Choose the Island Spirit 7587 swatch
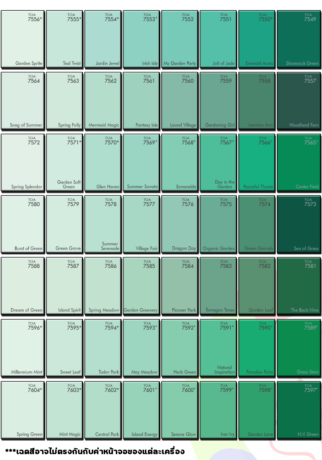The image size is (322, 460). tap(64, 286)
